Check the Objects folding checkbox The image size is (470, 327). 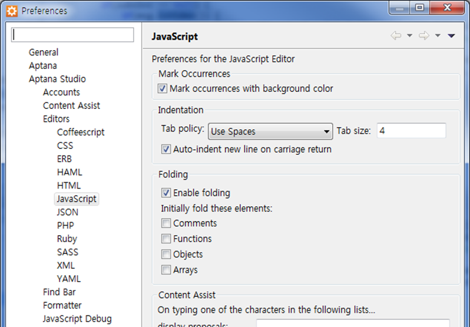[166, 254]
